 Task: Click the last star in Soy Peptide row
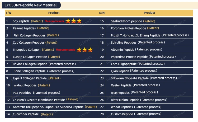tap(79, 21)
